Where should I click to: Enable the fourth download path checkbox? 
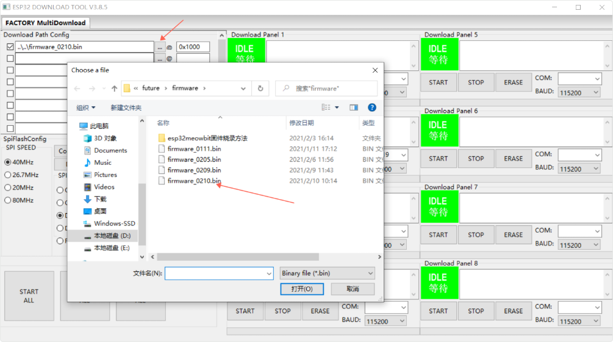click(10, 82)
